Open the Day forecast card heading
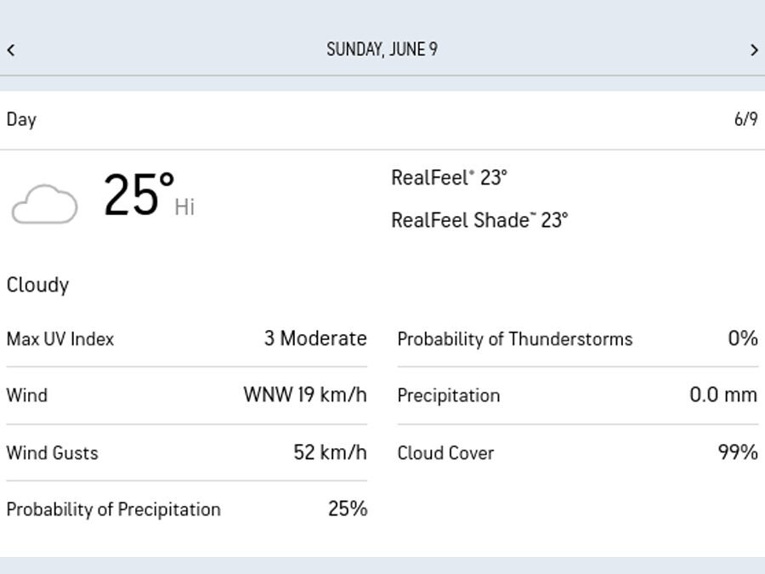This screenshot has width=765, height=574. point(21,120)
